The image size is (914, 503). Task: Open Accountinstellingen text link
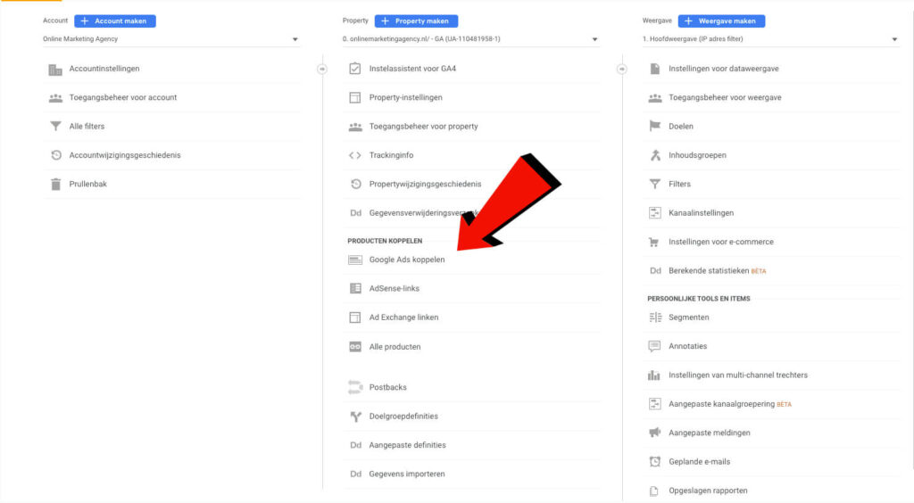[104, 69]
